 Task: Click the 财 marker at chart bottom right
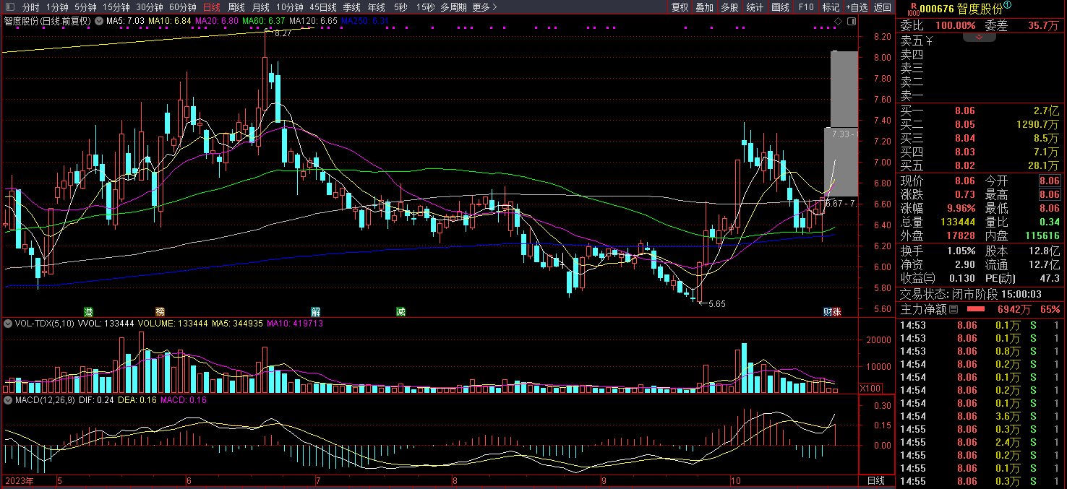828,312
